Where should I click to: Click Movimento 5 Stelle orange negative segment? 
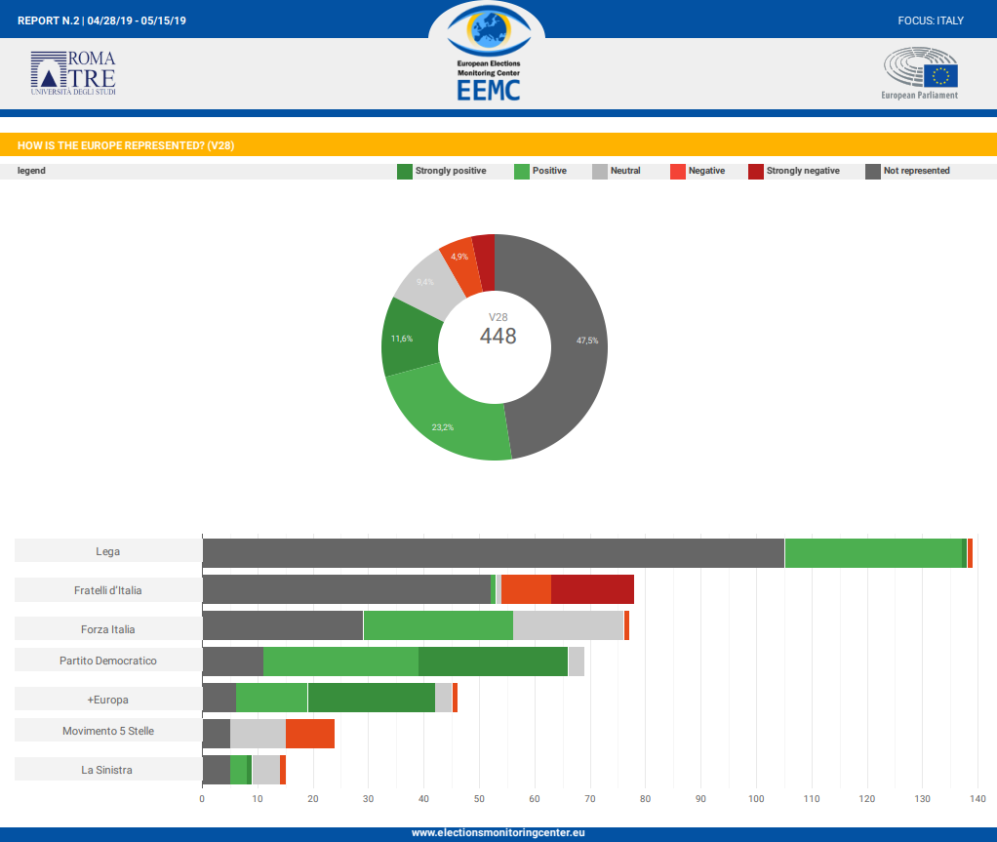click(310, 734)
